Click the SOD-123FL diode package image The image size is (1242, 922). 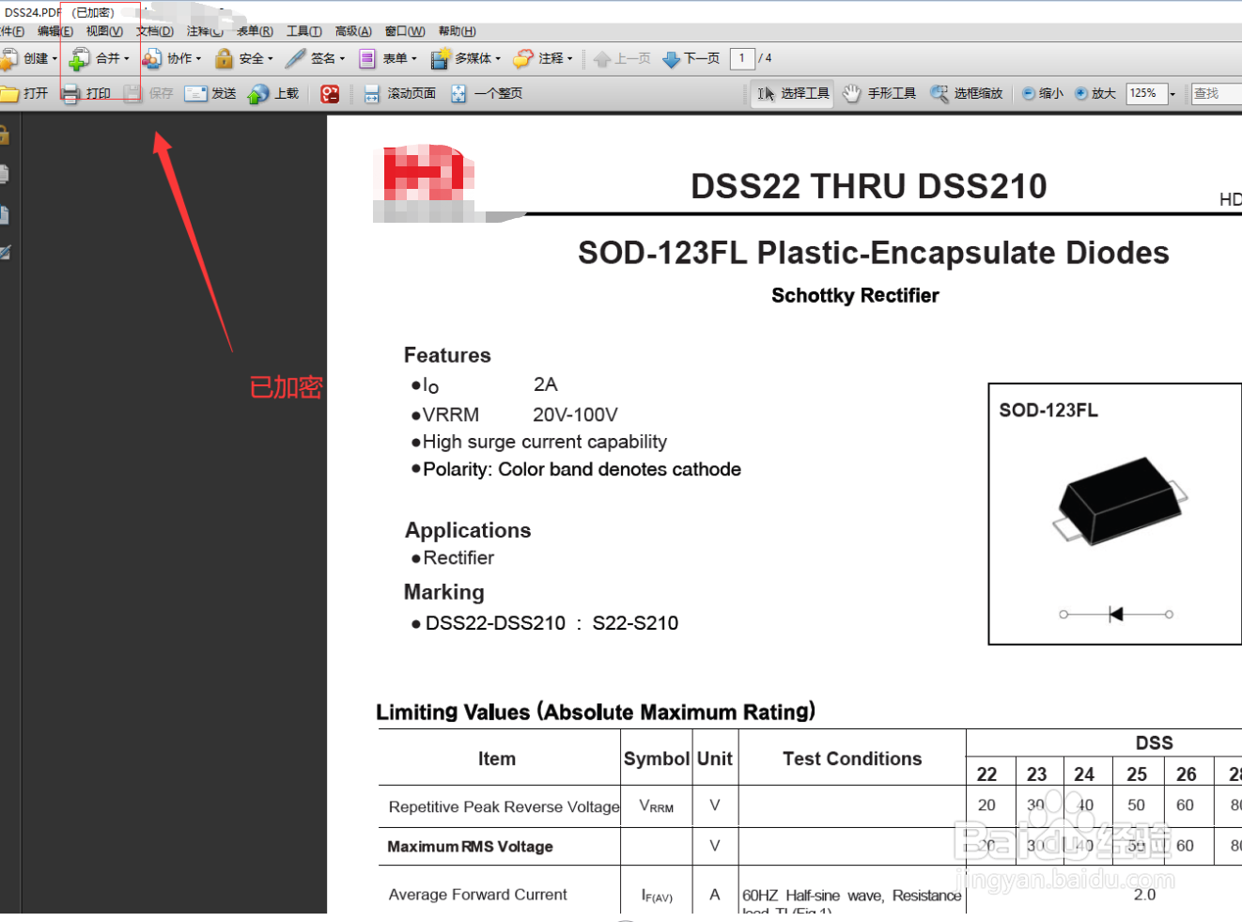[1120, 500]
